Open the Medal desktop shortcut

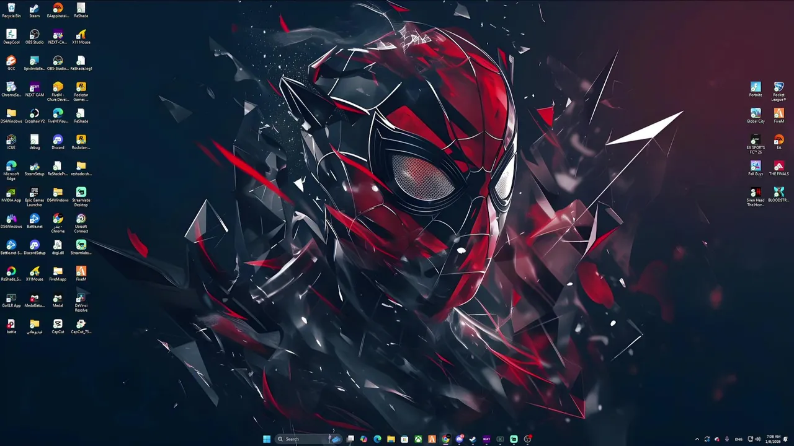click(x=58, y=300)
